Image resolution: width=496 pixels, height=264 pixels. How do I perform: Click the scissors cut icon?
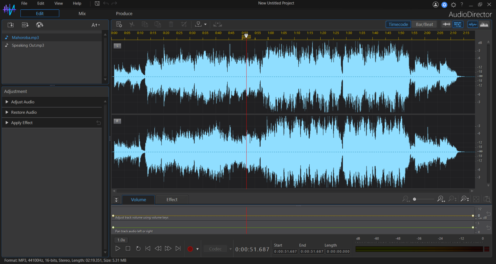132,24
